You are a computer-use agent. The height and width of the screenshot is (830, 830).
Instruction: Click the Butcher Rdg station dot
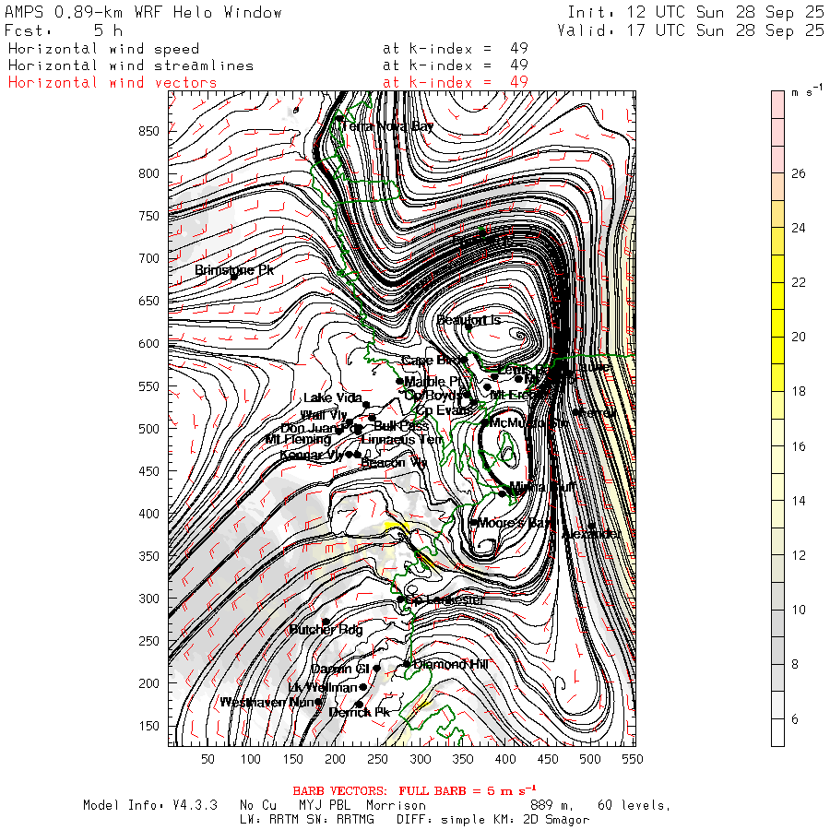(x=325, y=622)
